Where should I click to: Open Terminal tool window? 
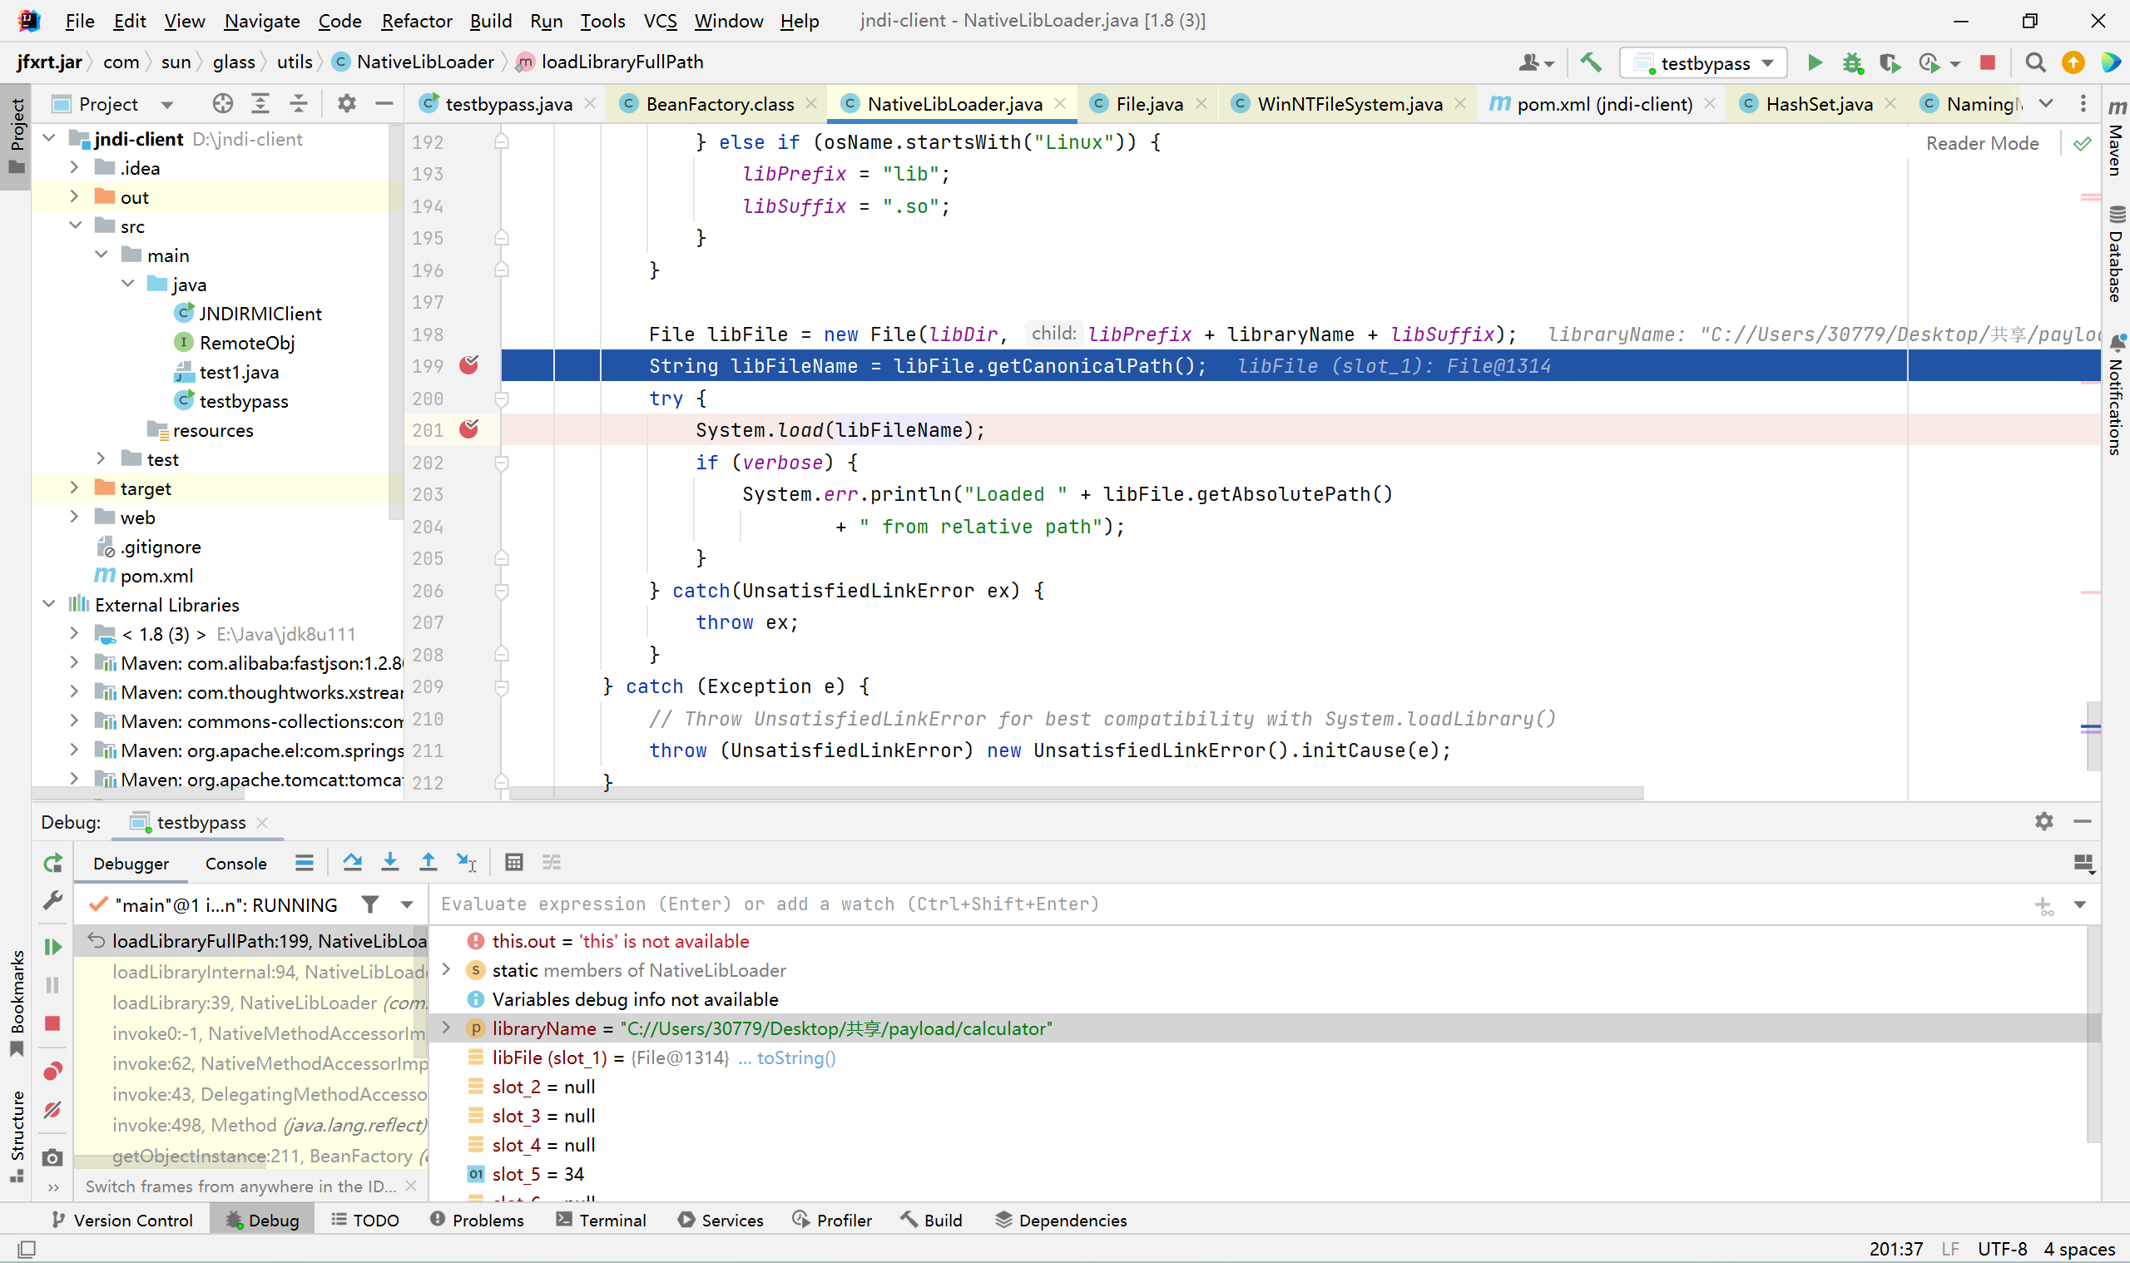[x=602, y=1220]
